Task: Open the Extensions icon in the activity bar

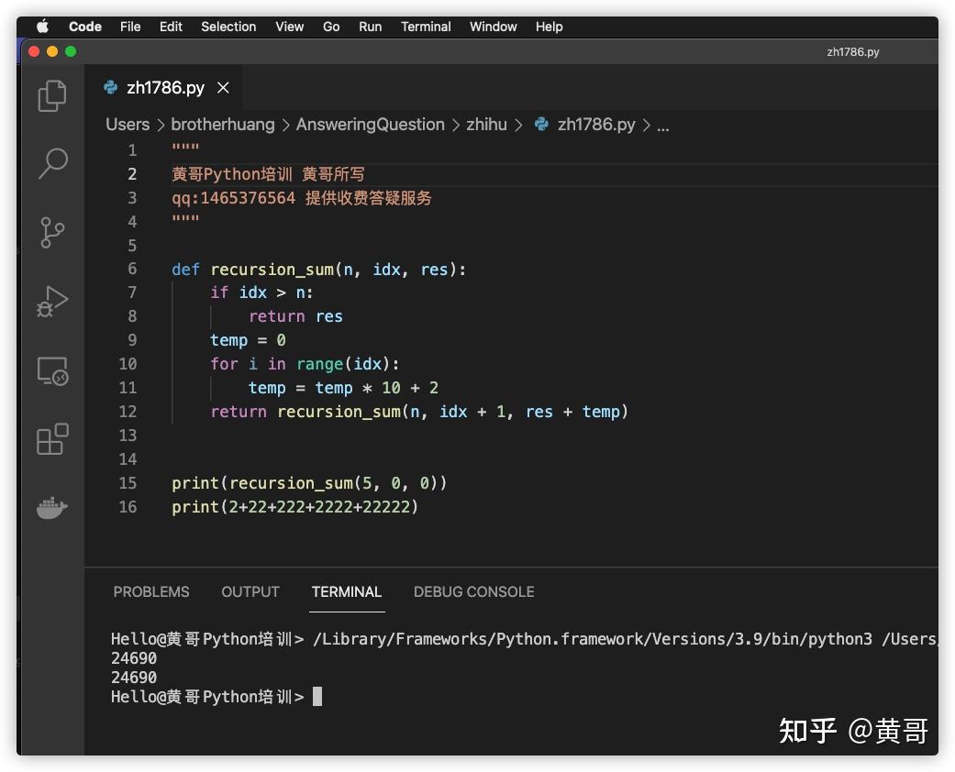Action: tap(51, 439)
